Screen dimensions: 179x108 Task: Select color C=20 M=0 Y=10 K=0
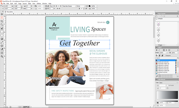(166, 65)
